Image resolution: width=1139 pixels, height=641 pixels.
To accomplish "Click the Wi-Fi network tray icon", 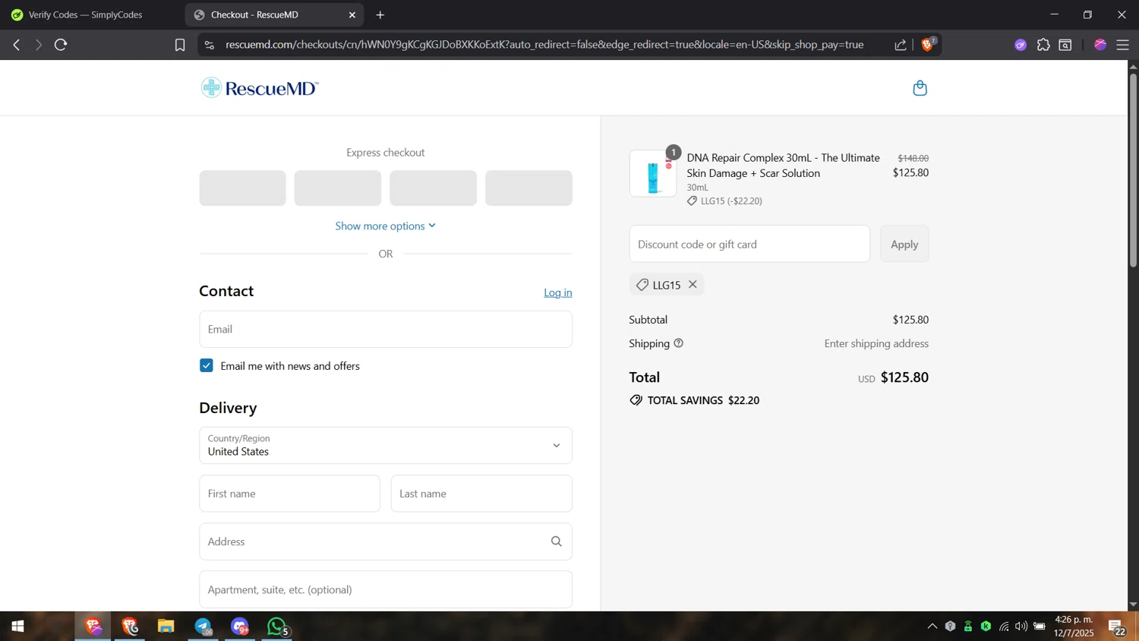I will coord(1004,627).
